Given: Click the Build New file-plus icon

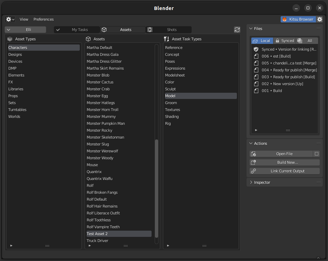Looking at the screenshot, I should (x=253, y=162).
